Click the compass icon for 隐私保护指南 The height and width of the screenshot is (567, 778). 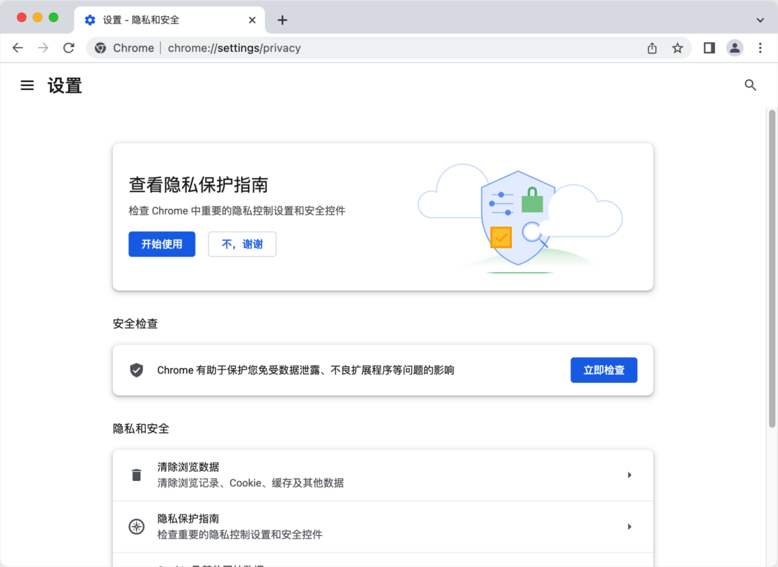(x=136, y=526)
